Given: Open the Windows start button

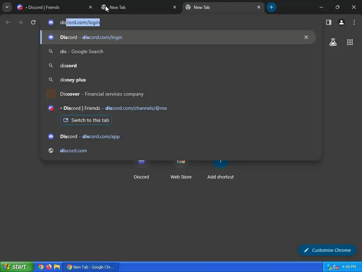Looking at the screenshot, I should (17, 267).
